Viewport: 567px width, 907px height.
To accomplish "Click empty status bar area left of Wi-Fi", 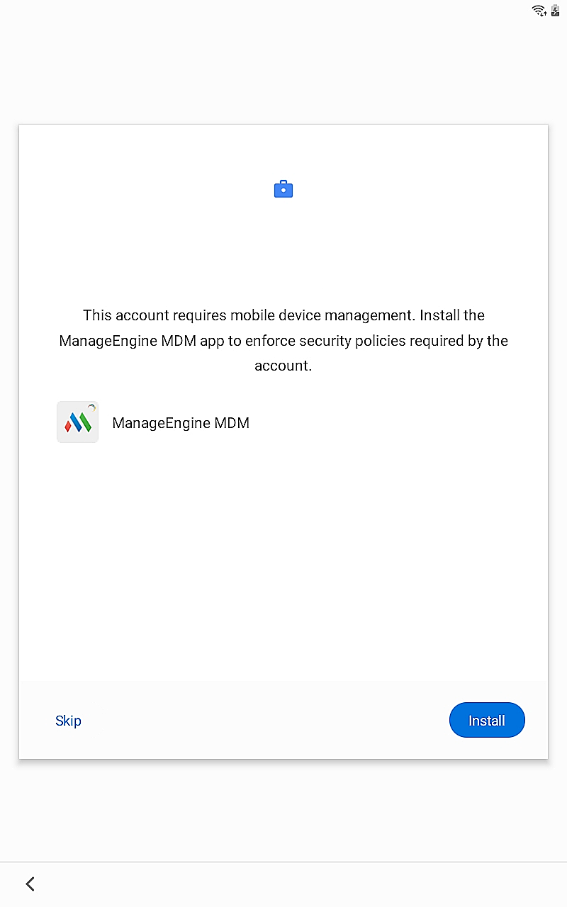I will 262,10.
